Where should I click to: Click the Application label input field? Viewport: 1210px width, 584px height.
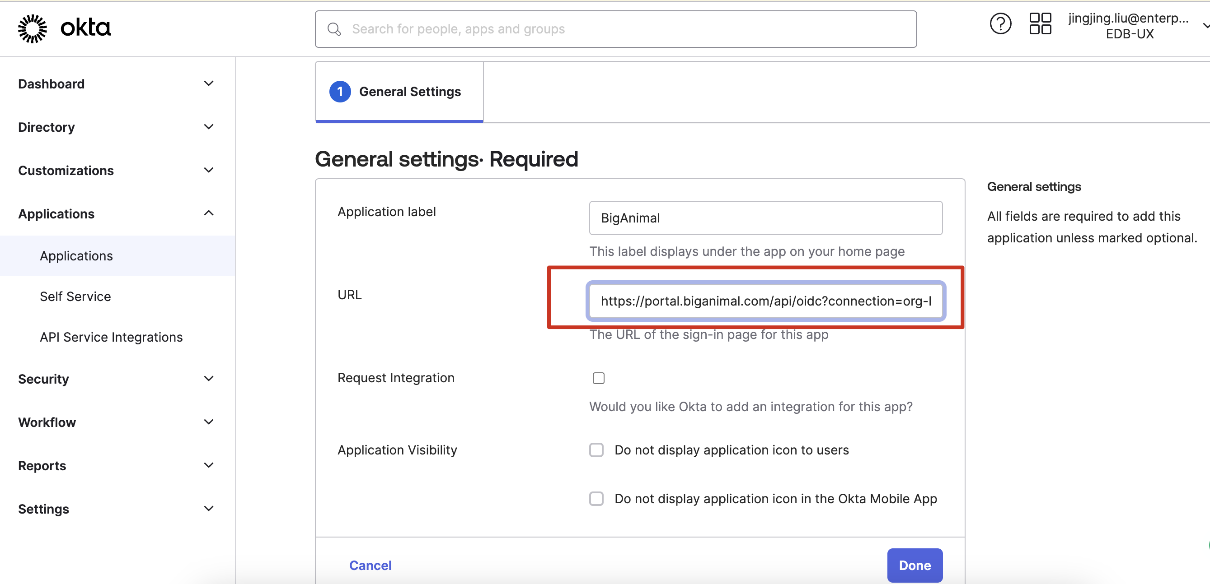click(766, 218)
